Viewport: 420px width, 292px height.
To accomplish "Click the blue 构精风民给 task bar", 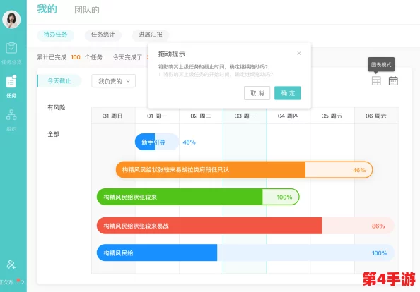I will point(245,253).
